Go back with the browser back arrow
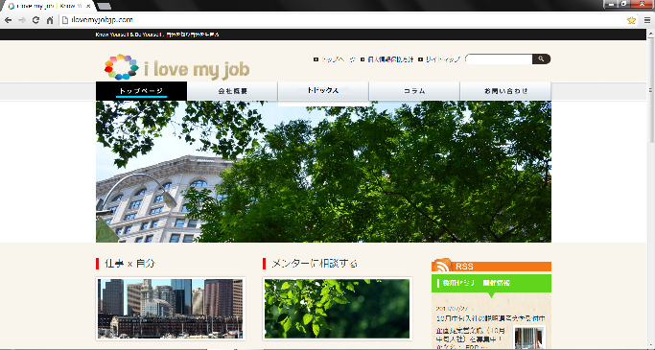 pos(9,20)
